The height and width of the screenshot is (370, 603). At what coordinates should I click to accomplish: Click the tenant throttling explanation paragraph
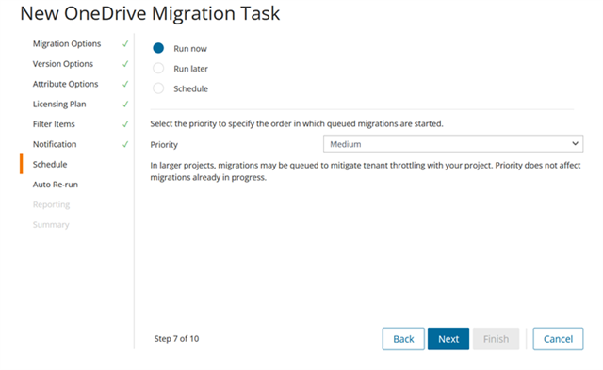(x=366, y=171)
